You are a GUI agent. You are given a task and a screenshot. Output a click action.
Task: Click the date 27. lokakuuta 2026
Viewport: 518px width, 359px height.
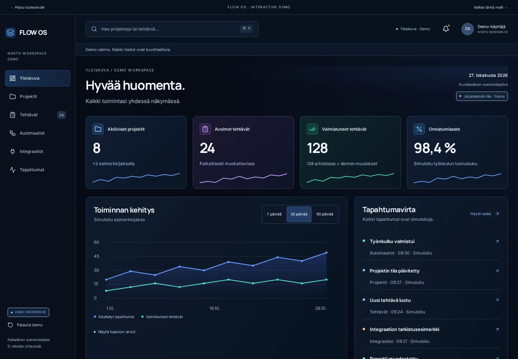[488, 75]
